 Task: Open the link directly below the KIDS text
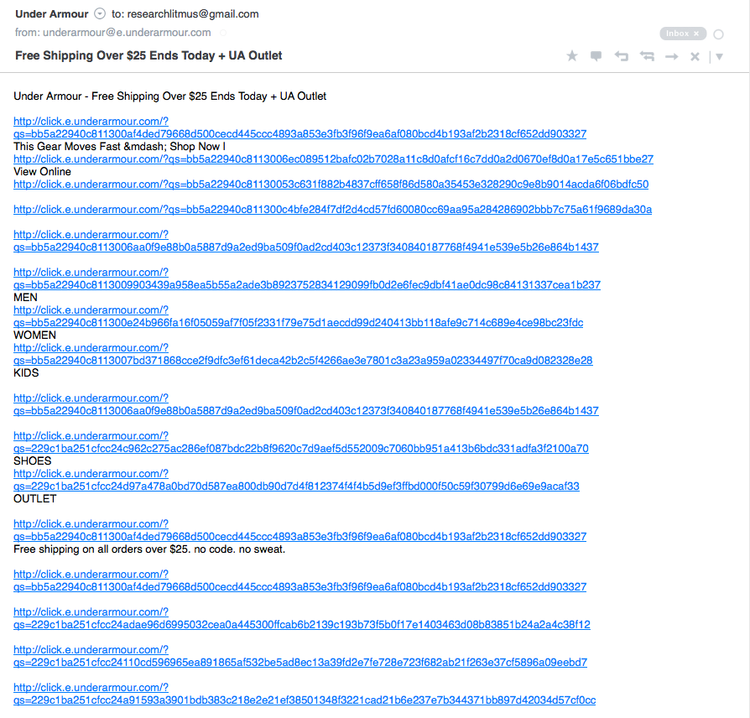pos(305,404)
